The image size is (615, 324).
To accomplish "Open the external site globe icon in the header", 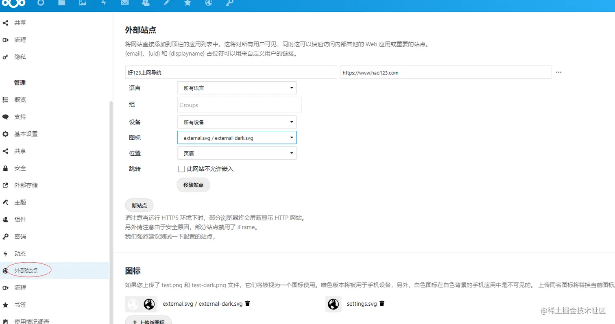I will [209, 3].
